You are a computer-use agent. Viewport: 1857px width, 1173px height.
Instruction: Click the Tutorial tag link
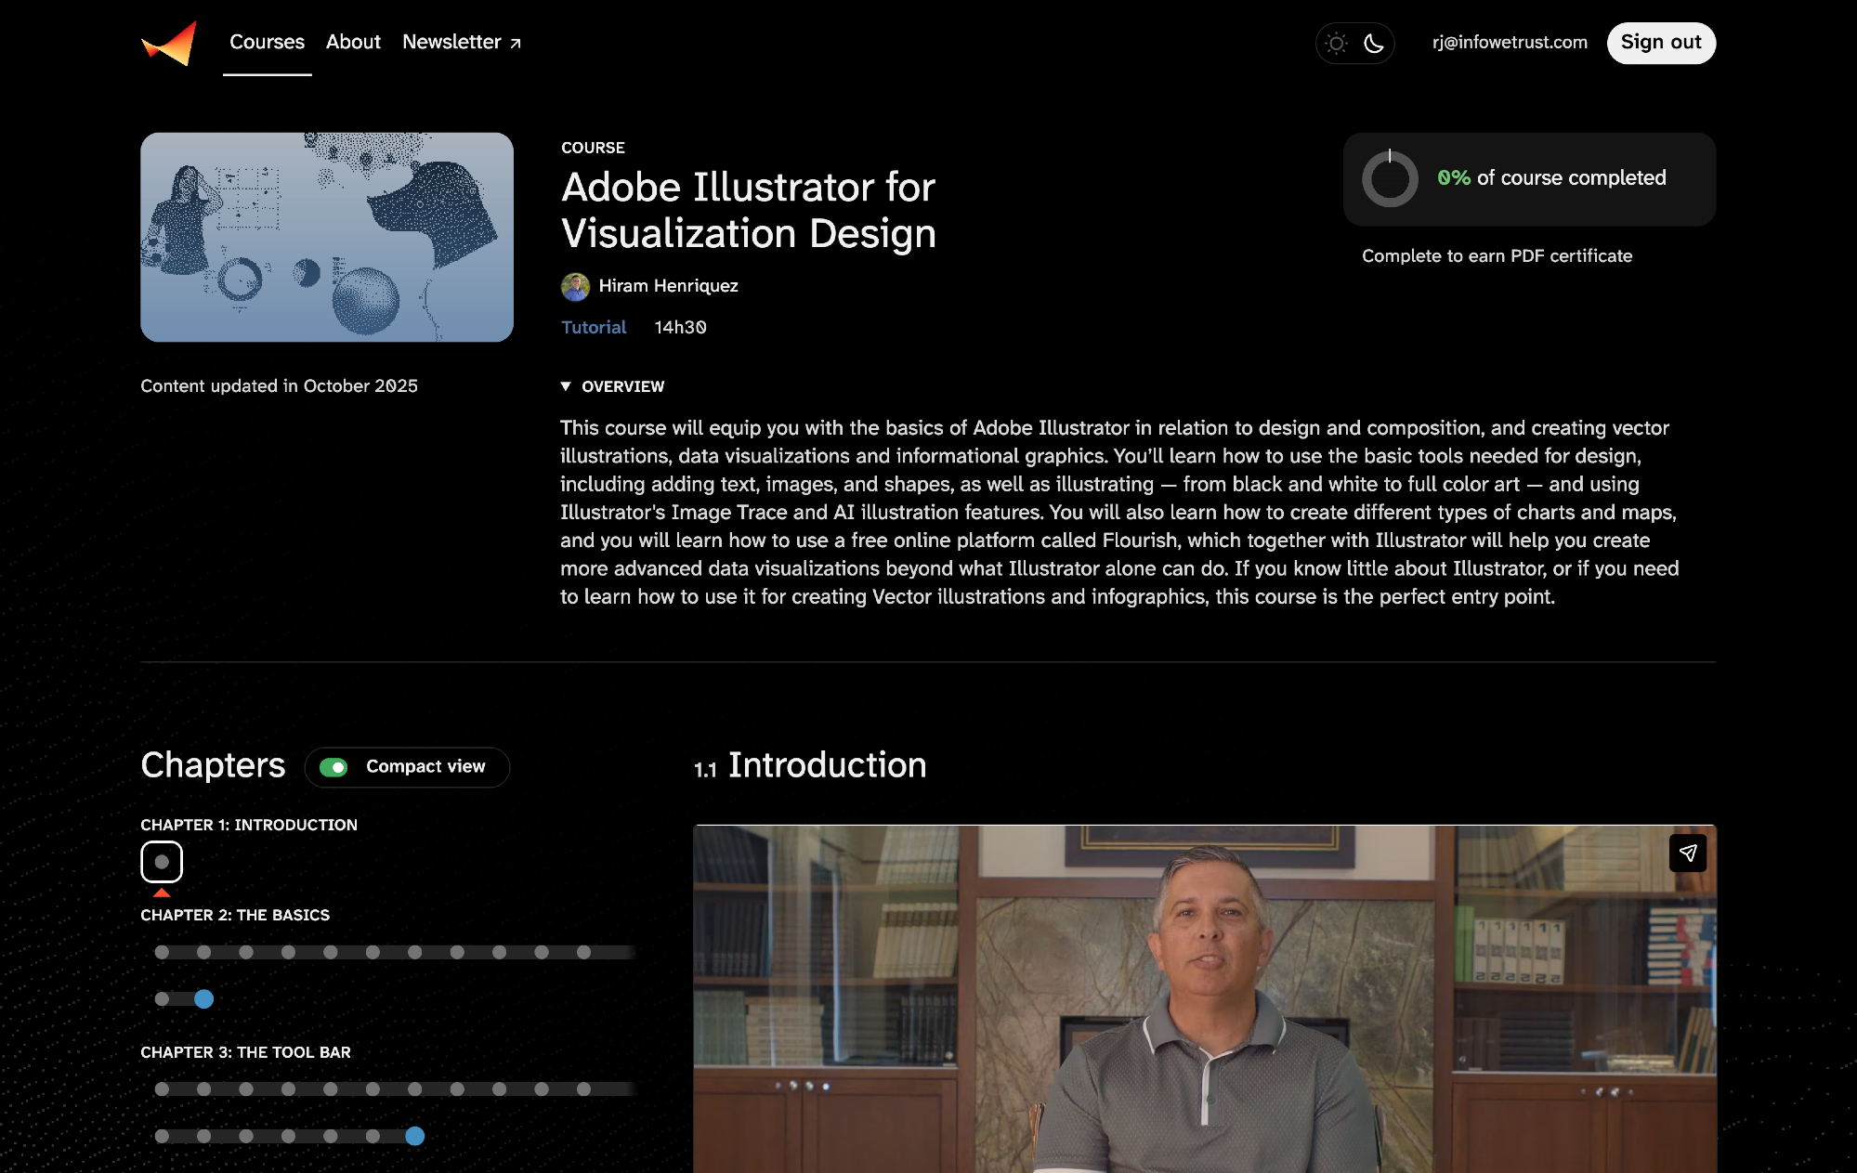click(x=594, y=327)
